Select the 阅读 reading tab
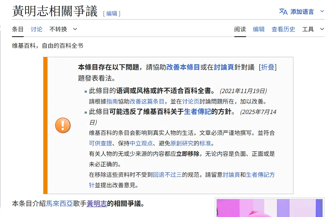Screen dimensions: 333x217 tap(240, 29)
